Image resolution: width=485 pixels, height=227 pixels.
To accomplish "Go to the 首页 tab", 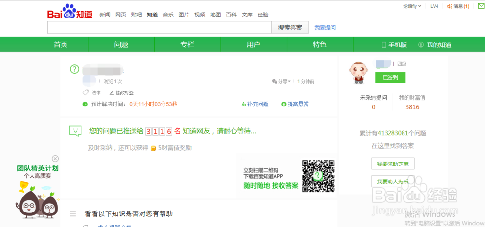I will pos(61,45).
